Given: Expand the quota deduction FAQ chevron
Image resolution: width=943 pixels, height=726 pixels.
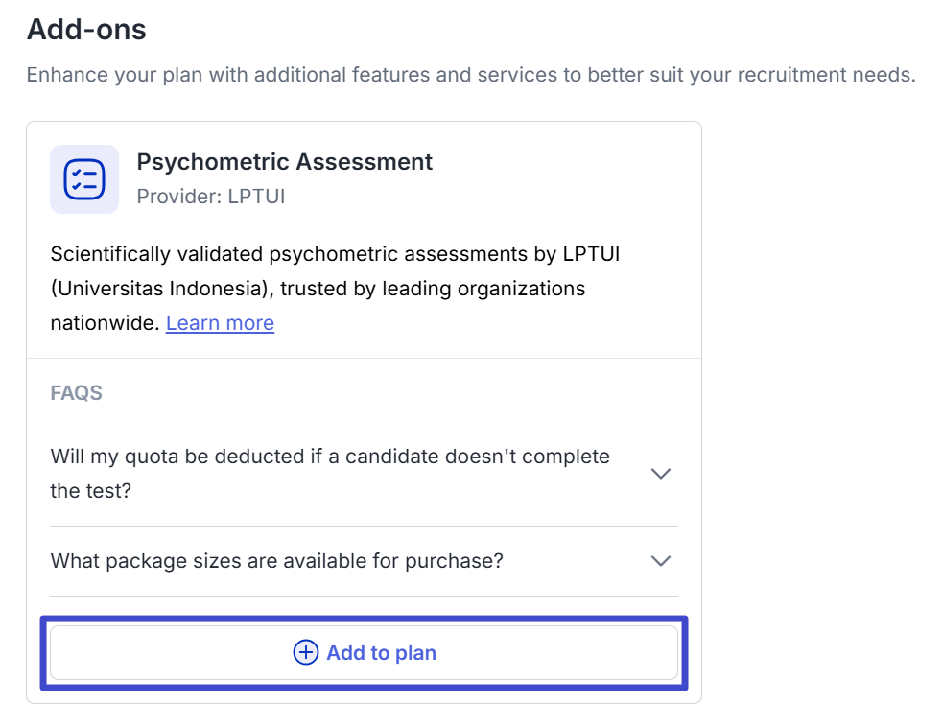Looking at the screenshot, I should (660, 474).
